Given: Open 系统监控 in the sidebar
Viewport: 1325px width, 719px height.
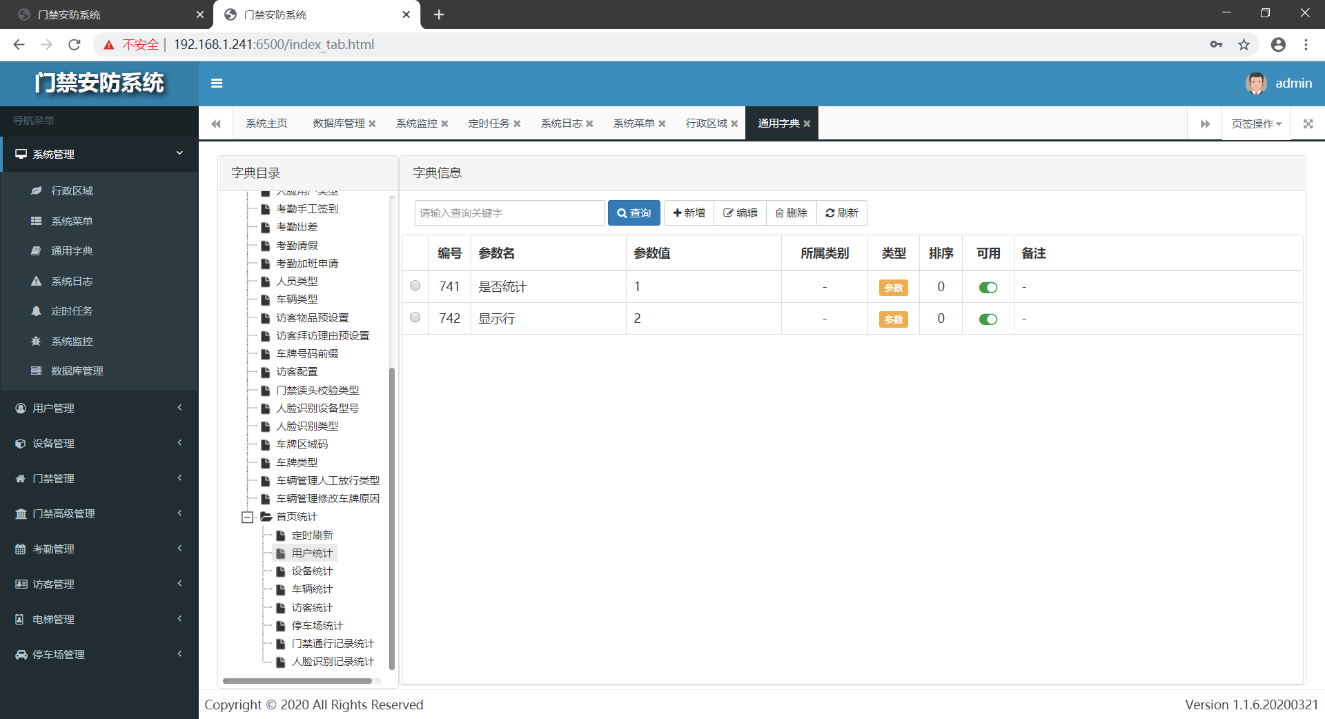Looking at the screenshot, I should tap(72, 341).
